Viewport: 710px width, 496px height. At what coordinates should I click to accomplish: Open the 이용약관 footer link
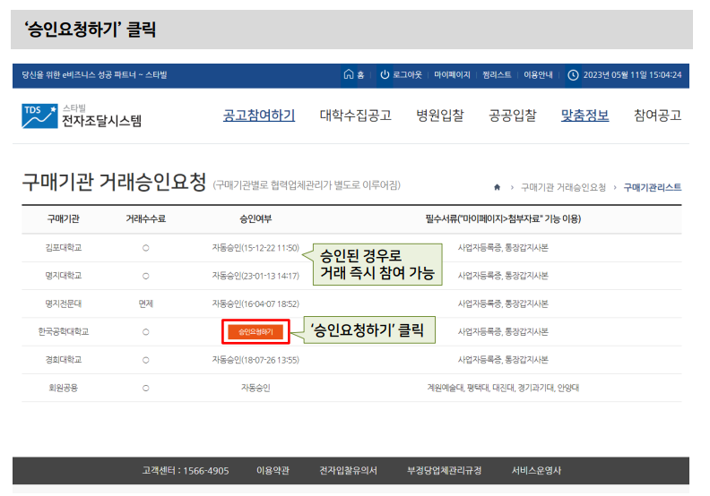(274, 470)
